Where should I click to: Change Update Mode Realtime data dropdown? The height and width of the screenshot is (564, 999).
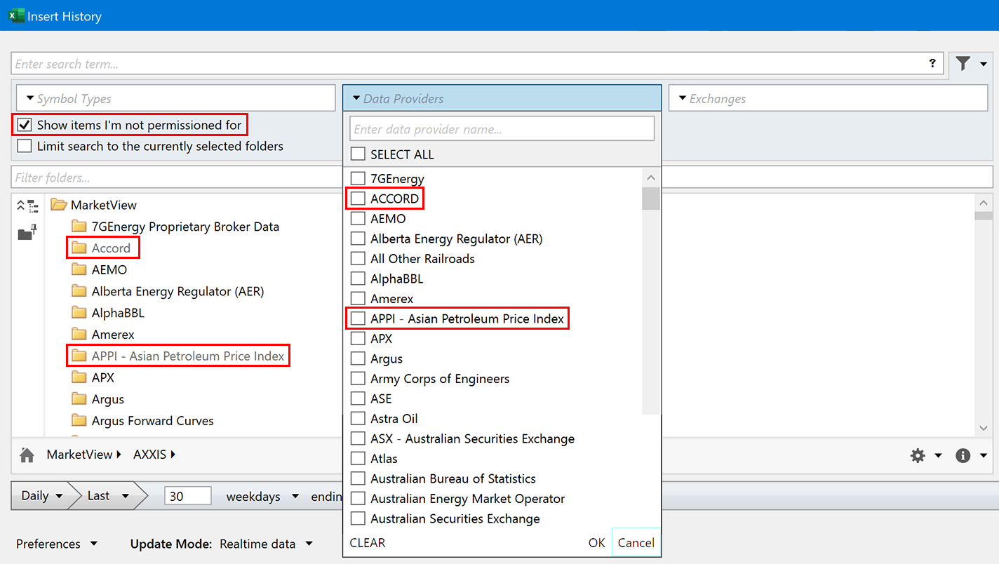pyautogui.click(x=266, y=544)
